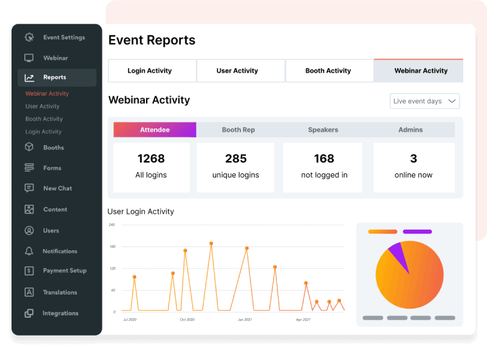This screenshot has height=360, width=487.
Task: Click the purple pie chart legend swatch
Action: pyautogui.click(x=417, y=232)
